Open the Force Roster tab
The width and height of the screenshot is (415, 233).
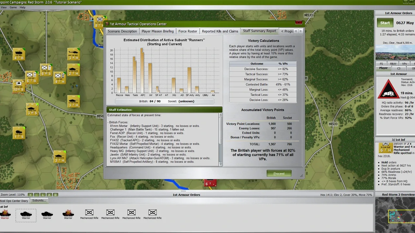pyautogui.click(x=188, y=31)
